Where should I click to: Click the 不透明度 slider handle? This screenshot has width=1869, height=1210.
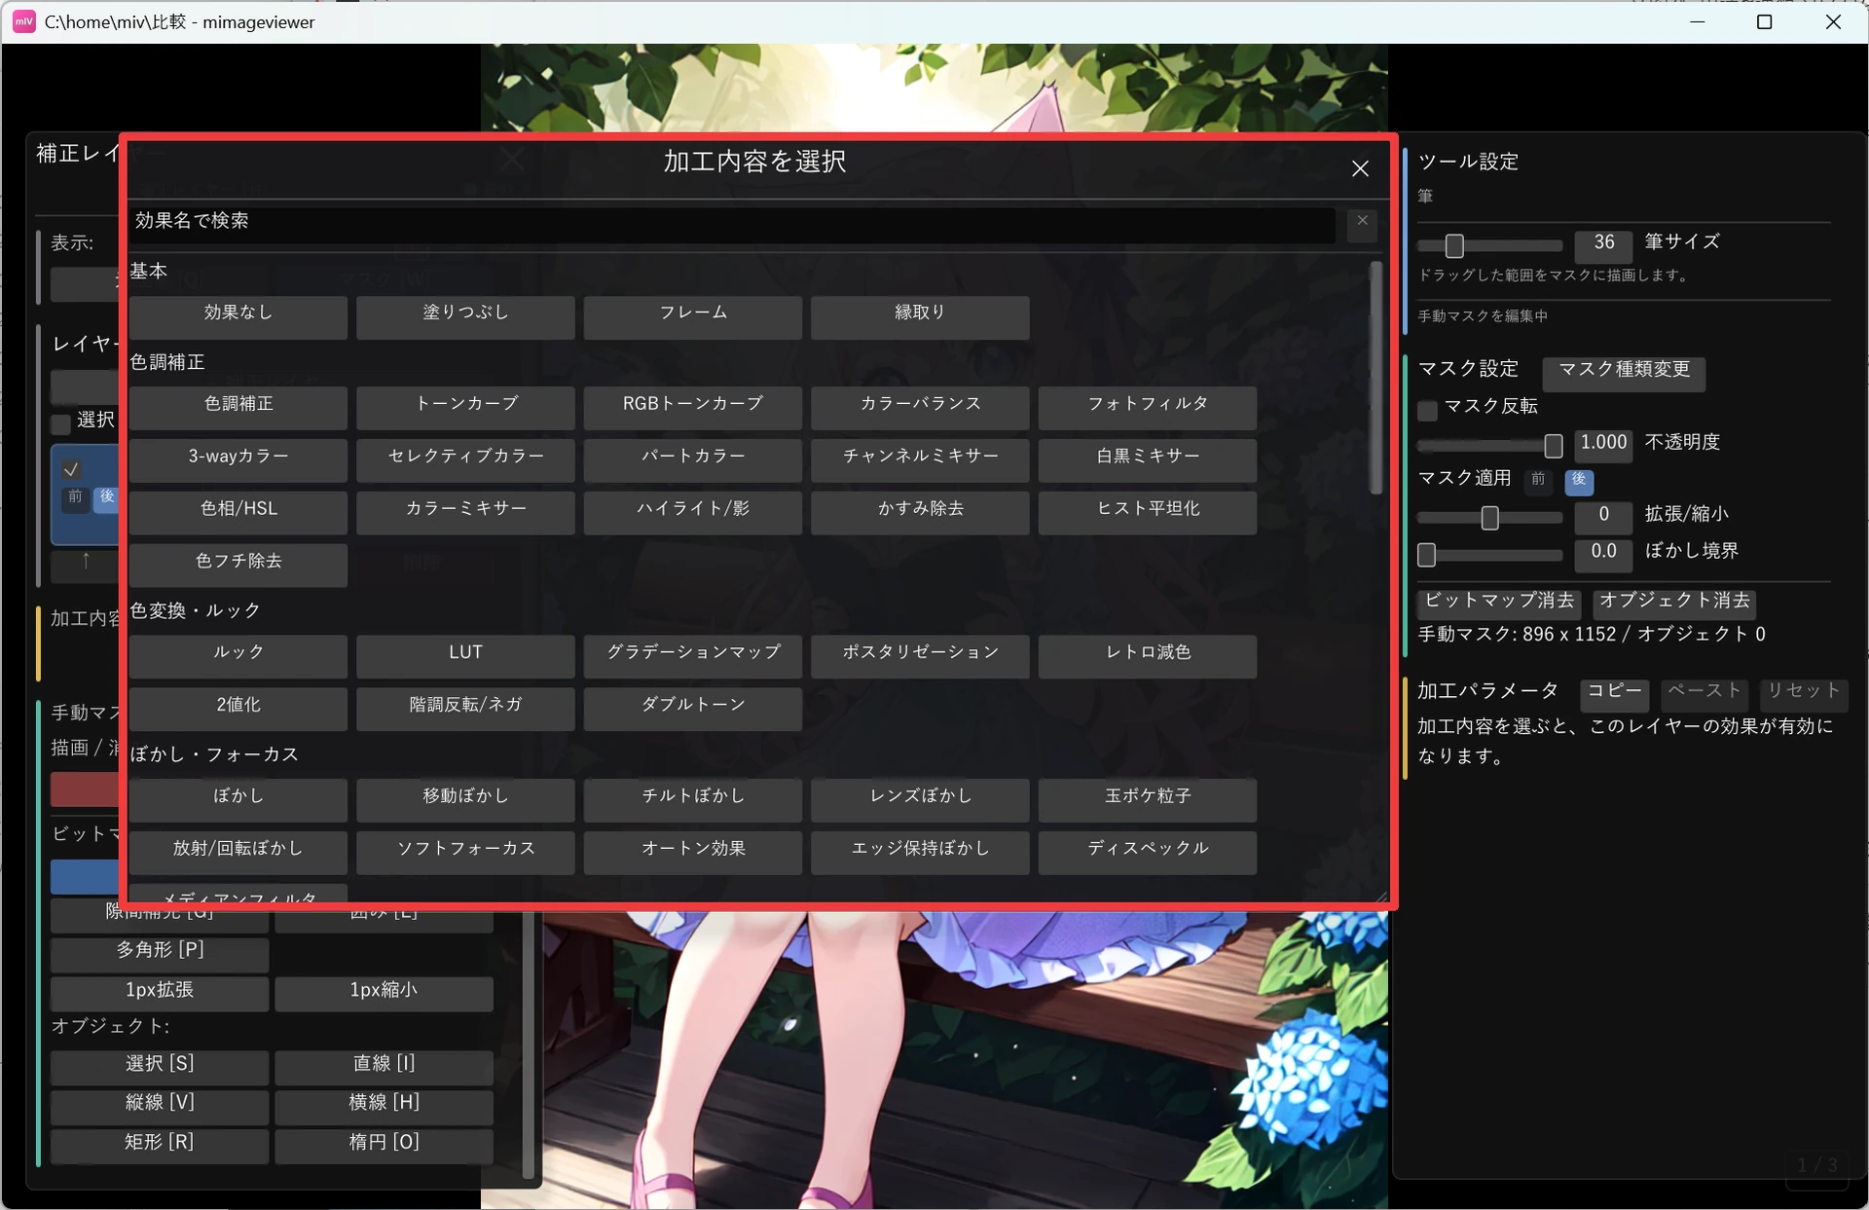(x=1554, y=446)
